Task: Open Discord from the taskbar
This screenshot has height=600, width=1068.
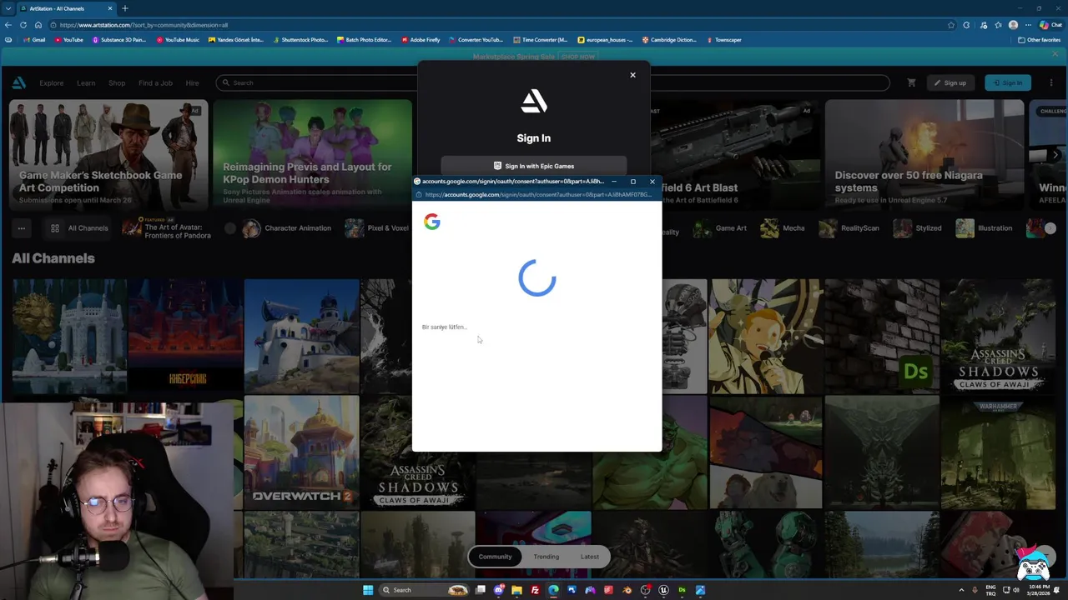Action: 499,590
